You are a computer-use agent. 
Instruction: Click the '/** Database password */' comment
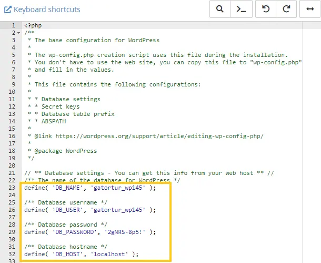[66, 225]
